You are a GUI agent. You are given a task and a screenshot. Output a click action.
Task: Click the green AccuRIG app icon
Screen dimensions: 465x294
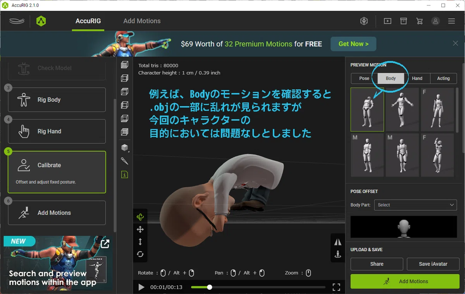tap(41, 21)
